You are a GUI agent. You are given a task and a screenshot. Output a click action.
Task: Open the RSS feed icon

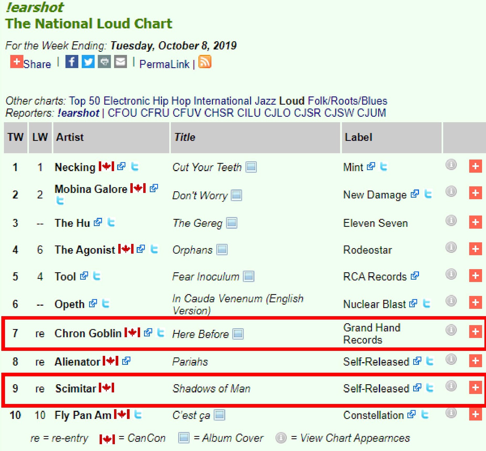pyautogui.click(x=205, y=62)
